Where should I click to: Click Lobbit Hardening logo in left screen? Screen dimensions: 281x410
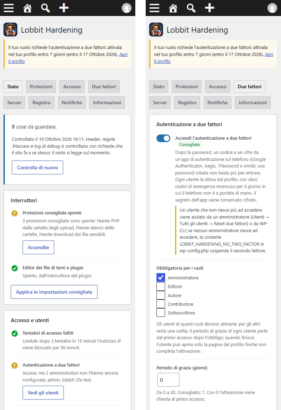10,30
